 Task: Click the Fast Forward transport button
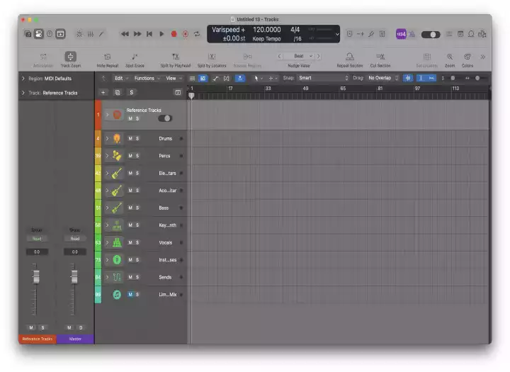(x=137, y=34)
